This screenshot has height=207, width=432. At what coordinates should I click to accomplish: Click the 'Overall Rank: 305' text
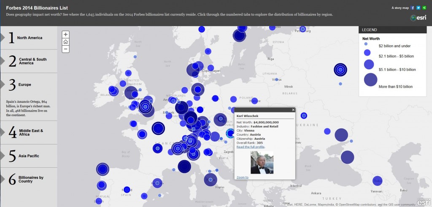pos(250,143)
